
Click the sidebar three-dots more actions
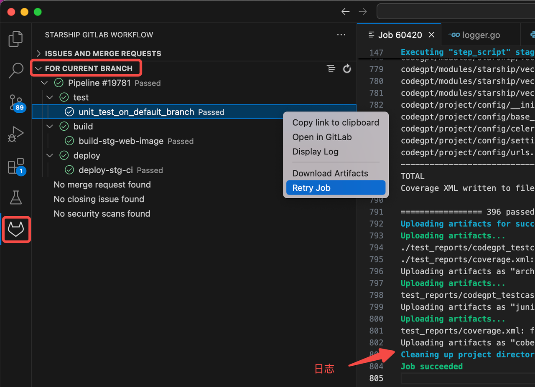tap(341, 35)
